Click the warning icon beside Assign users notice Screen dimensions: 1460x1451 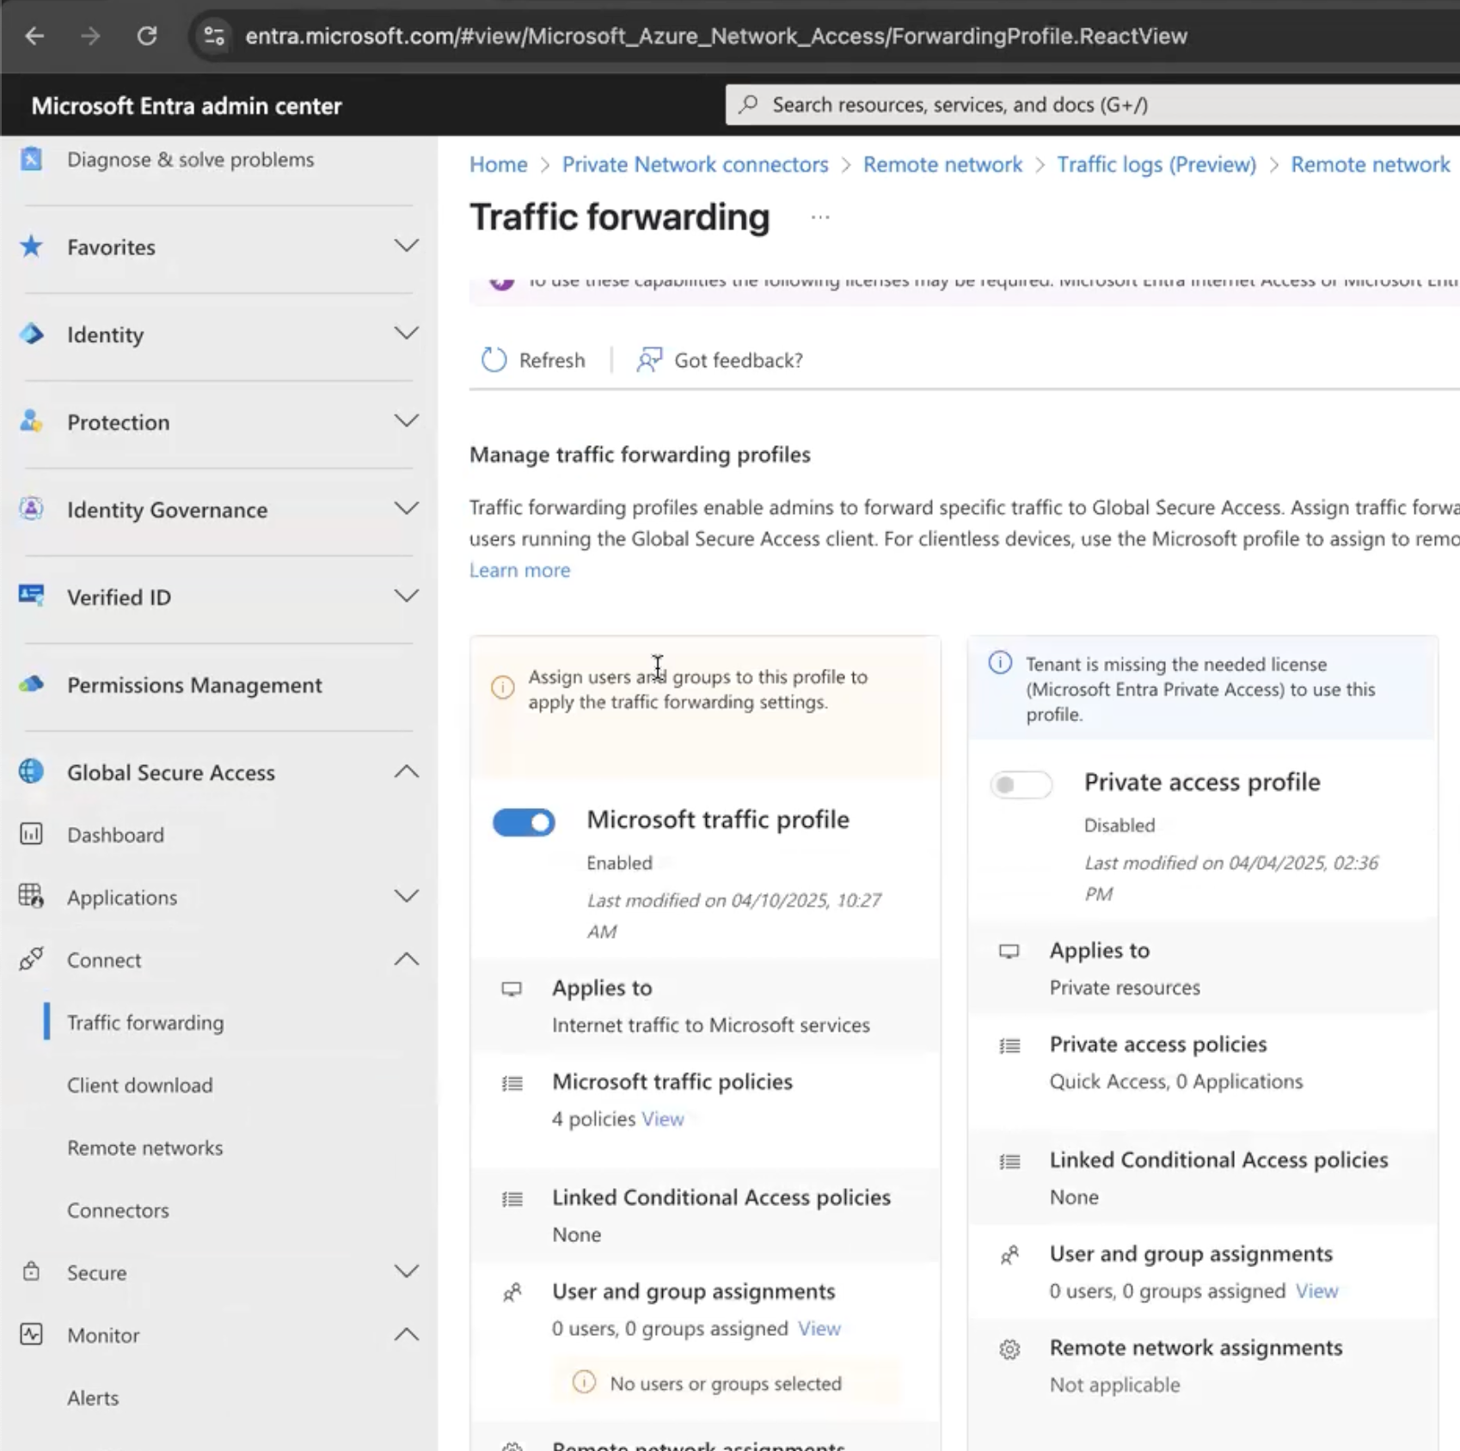[503, 688]
